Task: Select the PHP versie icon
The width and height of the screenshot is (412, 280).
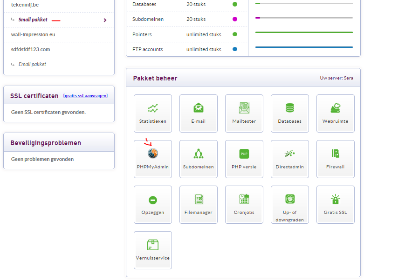Action: 244,154
